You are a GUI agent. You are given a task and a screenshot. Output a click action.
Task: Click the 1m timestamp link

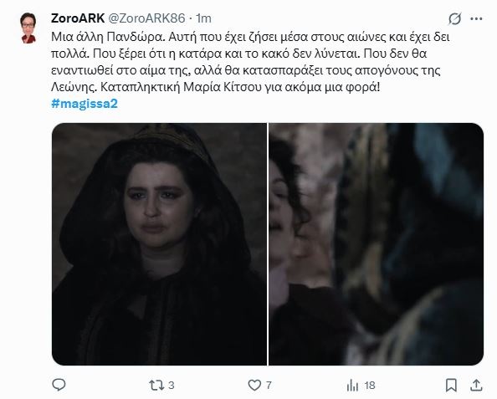203,18
